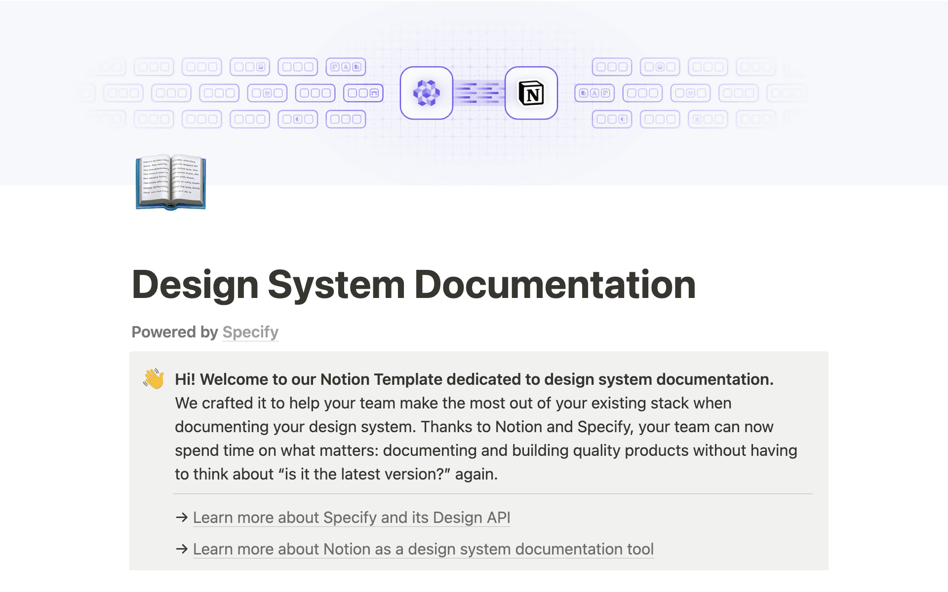
Task: Open Learn more about Notion documentation tool
Action: point(423,549)
